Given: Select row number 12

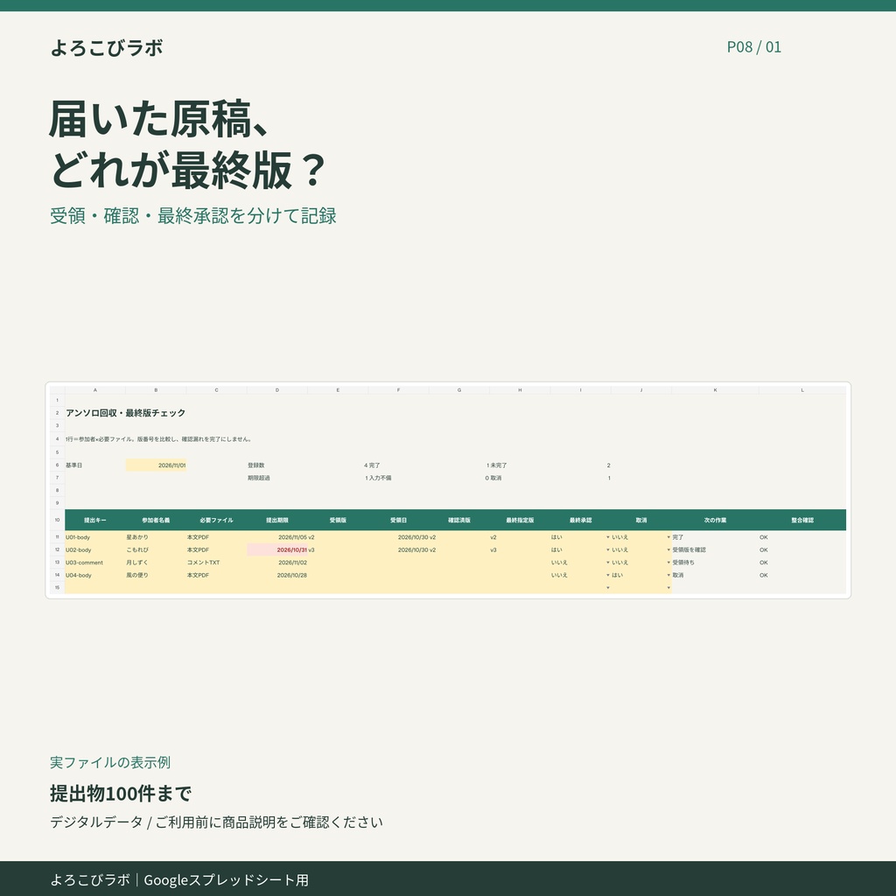Looking at the screenshot, I should (57, 549).
